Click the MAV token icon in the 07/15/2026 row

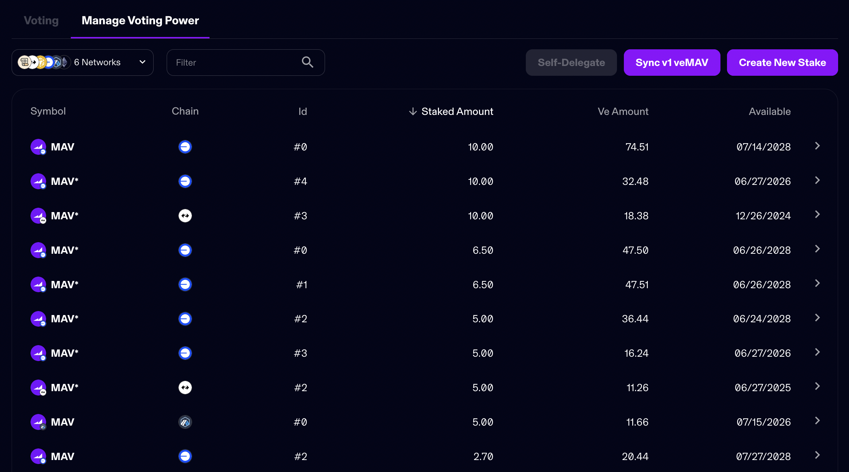tap(38, 422)
